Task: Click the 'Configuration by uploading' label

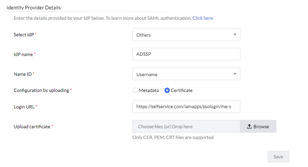Action: 41,91
